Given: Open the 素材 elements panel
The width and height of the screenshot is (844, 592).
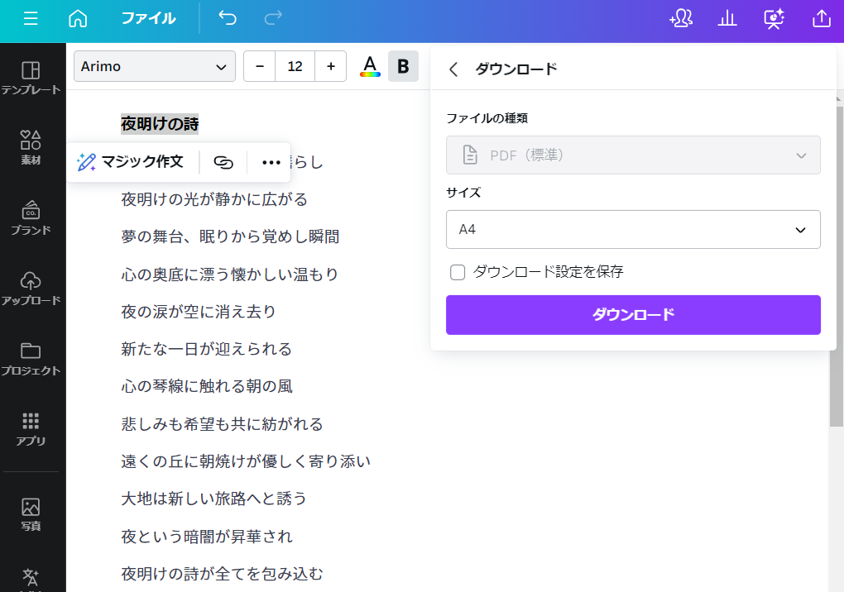Looking at the screenshot, I should tap(31, 147).
